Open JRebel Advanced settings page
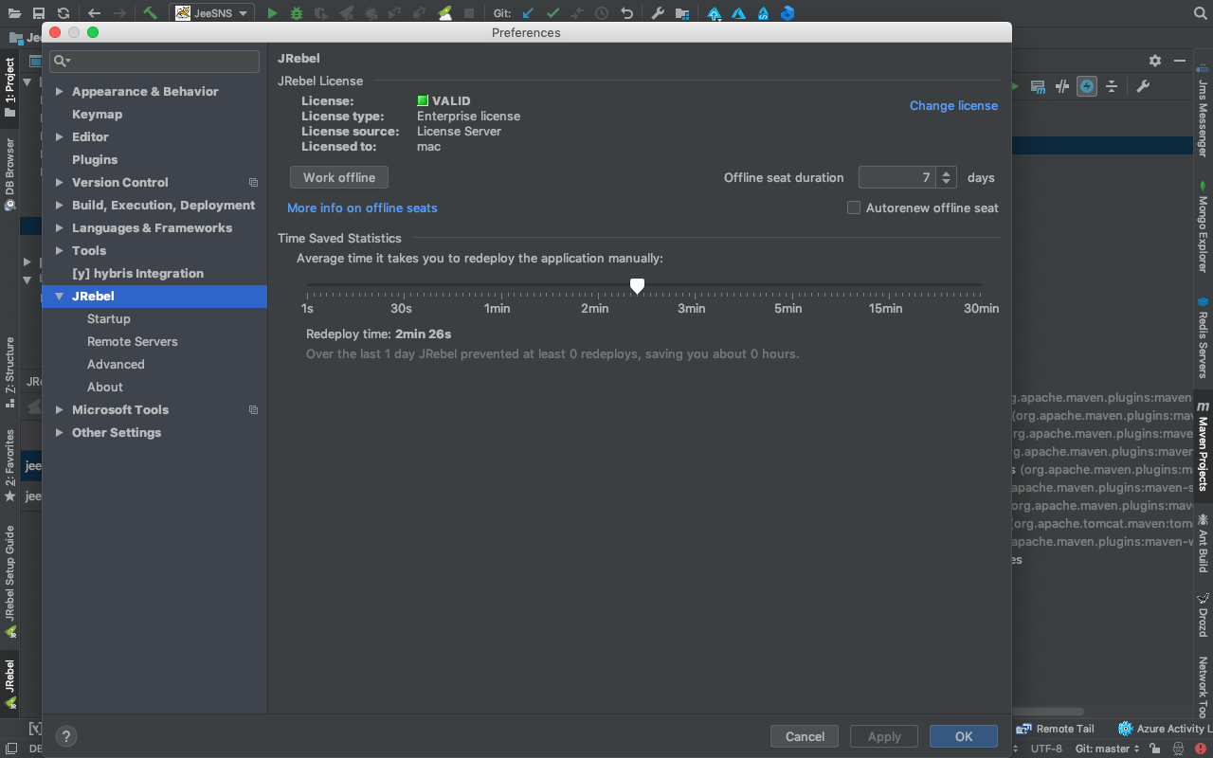Screen dimensions: 1213x758 [x=116, y=364]
